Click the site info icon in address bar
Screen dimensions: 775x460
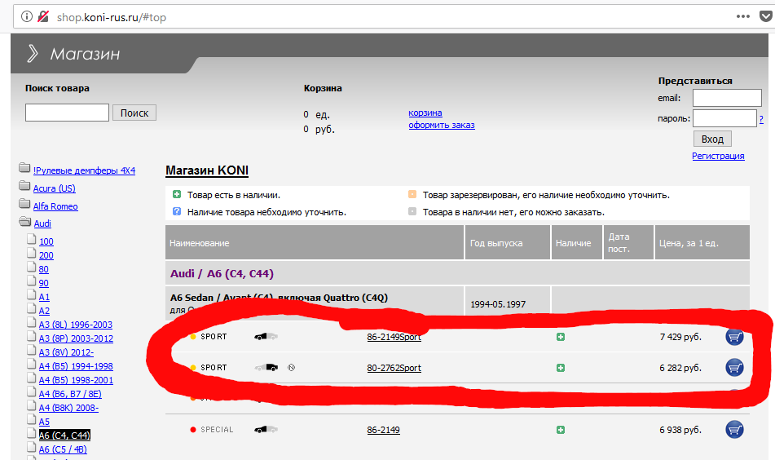coord(27,17)
